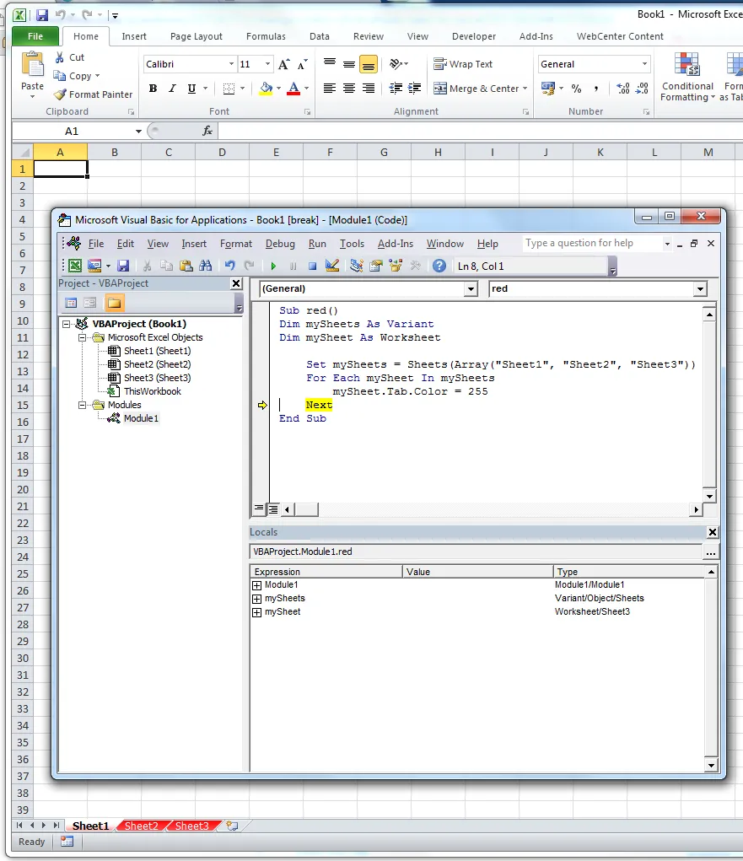Open Name Box dropdown arrow

tap(138, 132)
